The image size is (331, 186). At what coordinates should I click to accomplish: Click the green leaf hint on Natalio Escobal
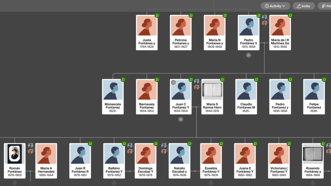(189, 144)
